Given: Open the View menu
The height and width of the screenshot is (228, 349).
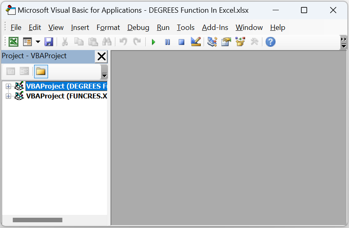Looking at the screenshot, I should [56, 27].
